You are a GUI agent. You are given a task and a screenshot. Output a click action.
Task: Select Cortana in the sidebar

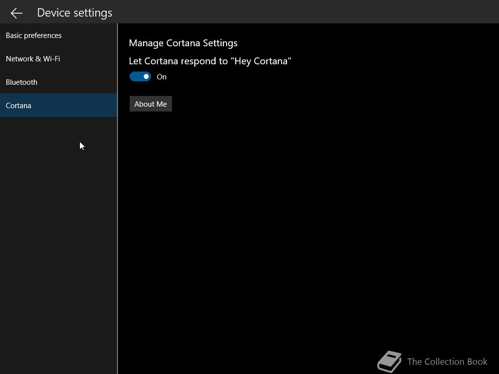tap(58, 105)
